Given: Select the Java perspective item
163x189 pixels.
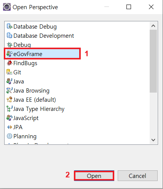Looking at the screenshot, I should 15,82.
